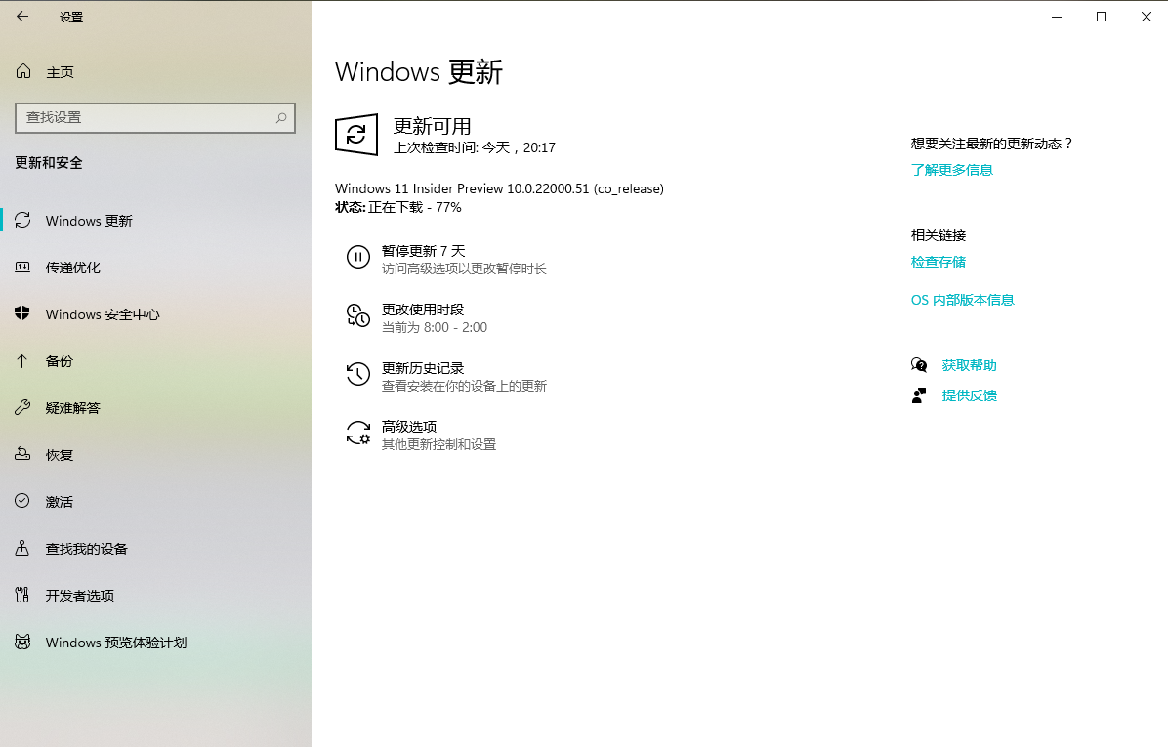The width and height of the screenshot is (1168, 747).
Task: Select Windows 更新 in sidebar
Action: tap(155, 221)
